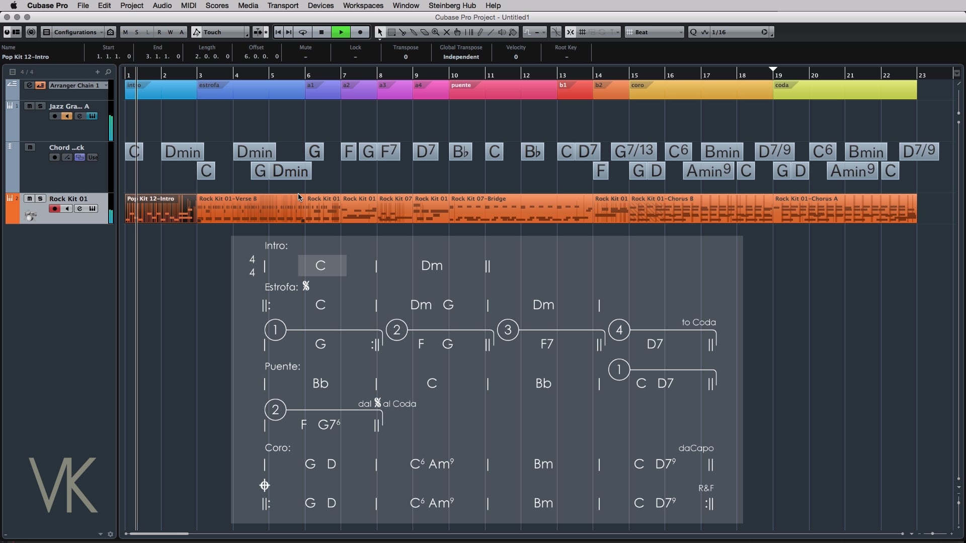Open the Transport menu
966x543 pixels.
283,6
